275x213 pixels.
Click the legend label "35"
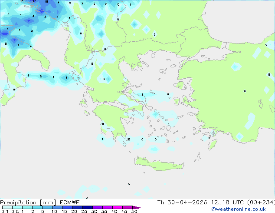(x=104, y=211)
